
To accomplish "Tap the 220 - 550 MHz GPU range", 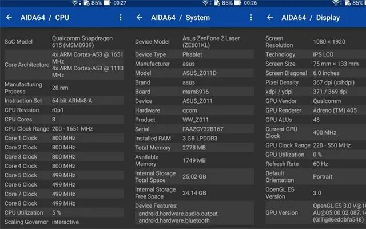I will pyautogui.click(x=332, y=145).
